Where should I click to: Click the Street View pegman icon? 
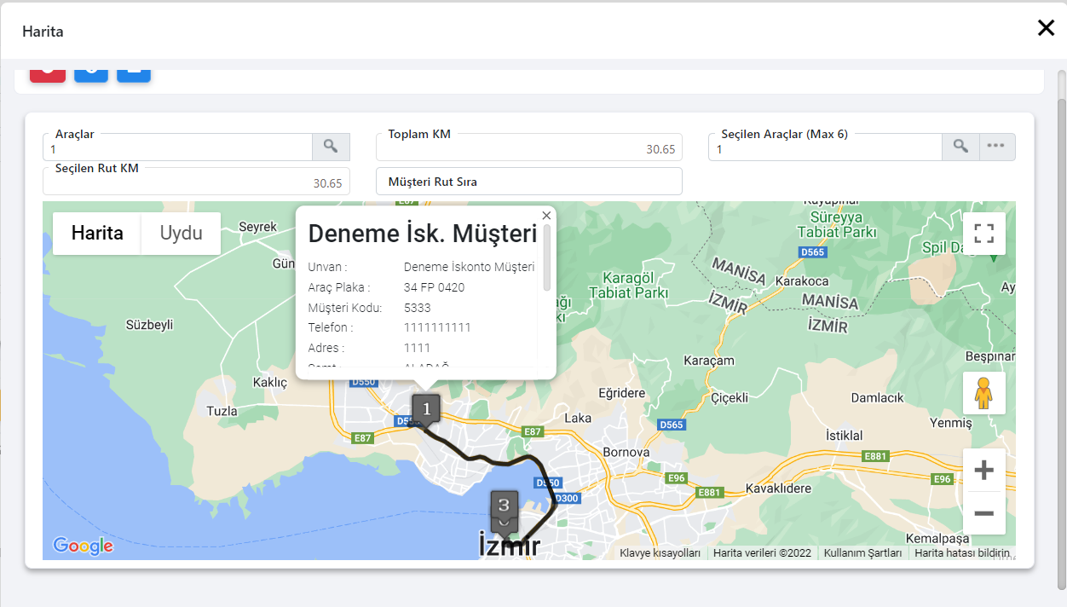click(984, 393)
